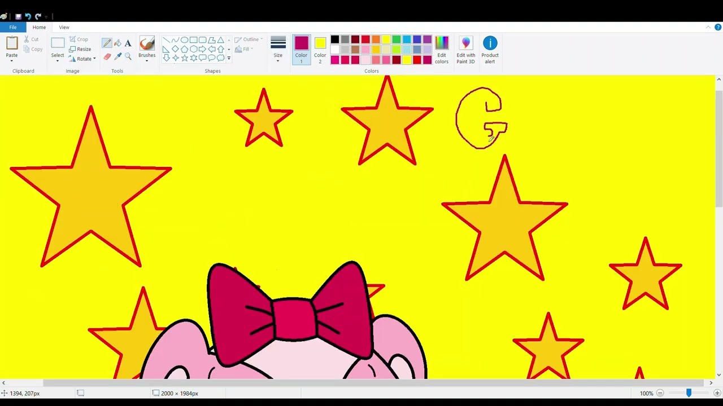Open the Resize dialog
723x406 pixels.
point(80,49)
